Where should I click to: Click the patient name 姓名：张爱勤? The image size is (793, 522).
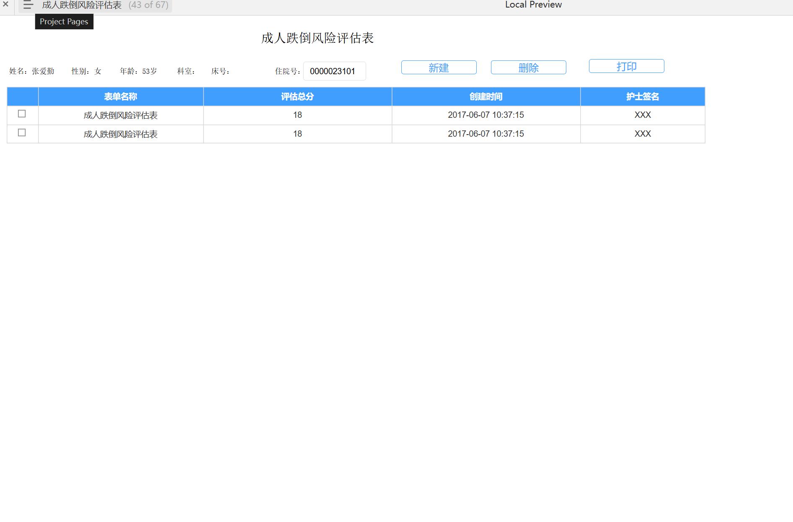(32, 71)
